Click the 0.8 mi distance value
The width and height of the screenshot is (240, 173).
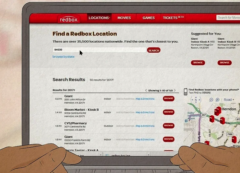(x=59, y=99)
